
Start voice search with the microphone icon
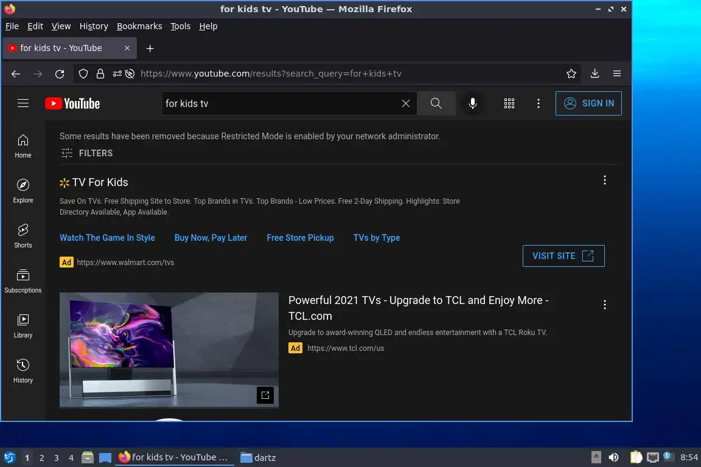473,103
